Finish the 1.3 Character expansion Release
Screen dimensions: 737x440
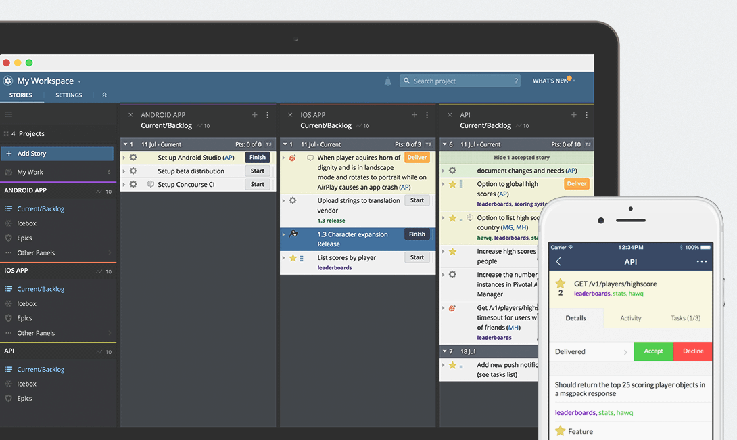(x=417, y=234)
